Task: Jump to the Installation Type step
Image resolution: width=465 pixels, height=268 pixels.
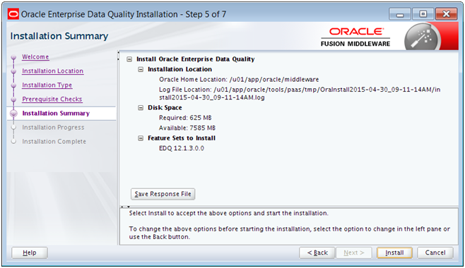Action: point(47,85)
